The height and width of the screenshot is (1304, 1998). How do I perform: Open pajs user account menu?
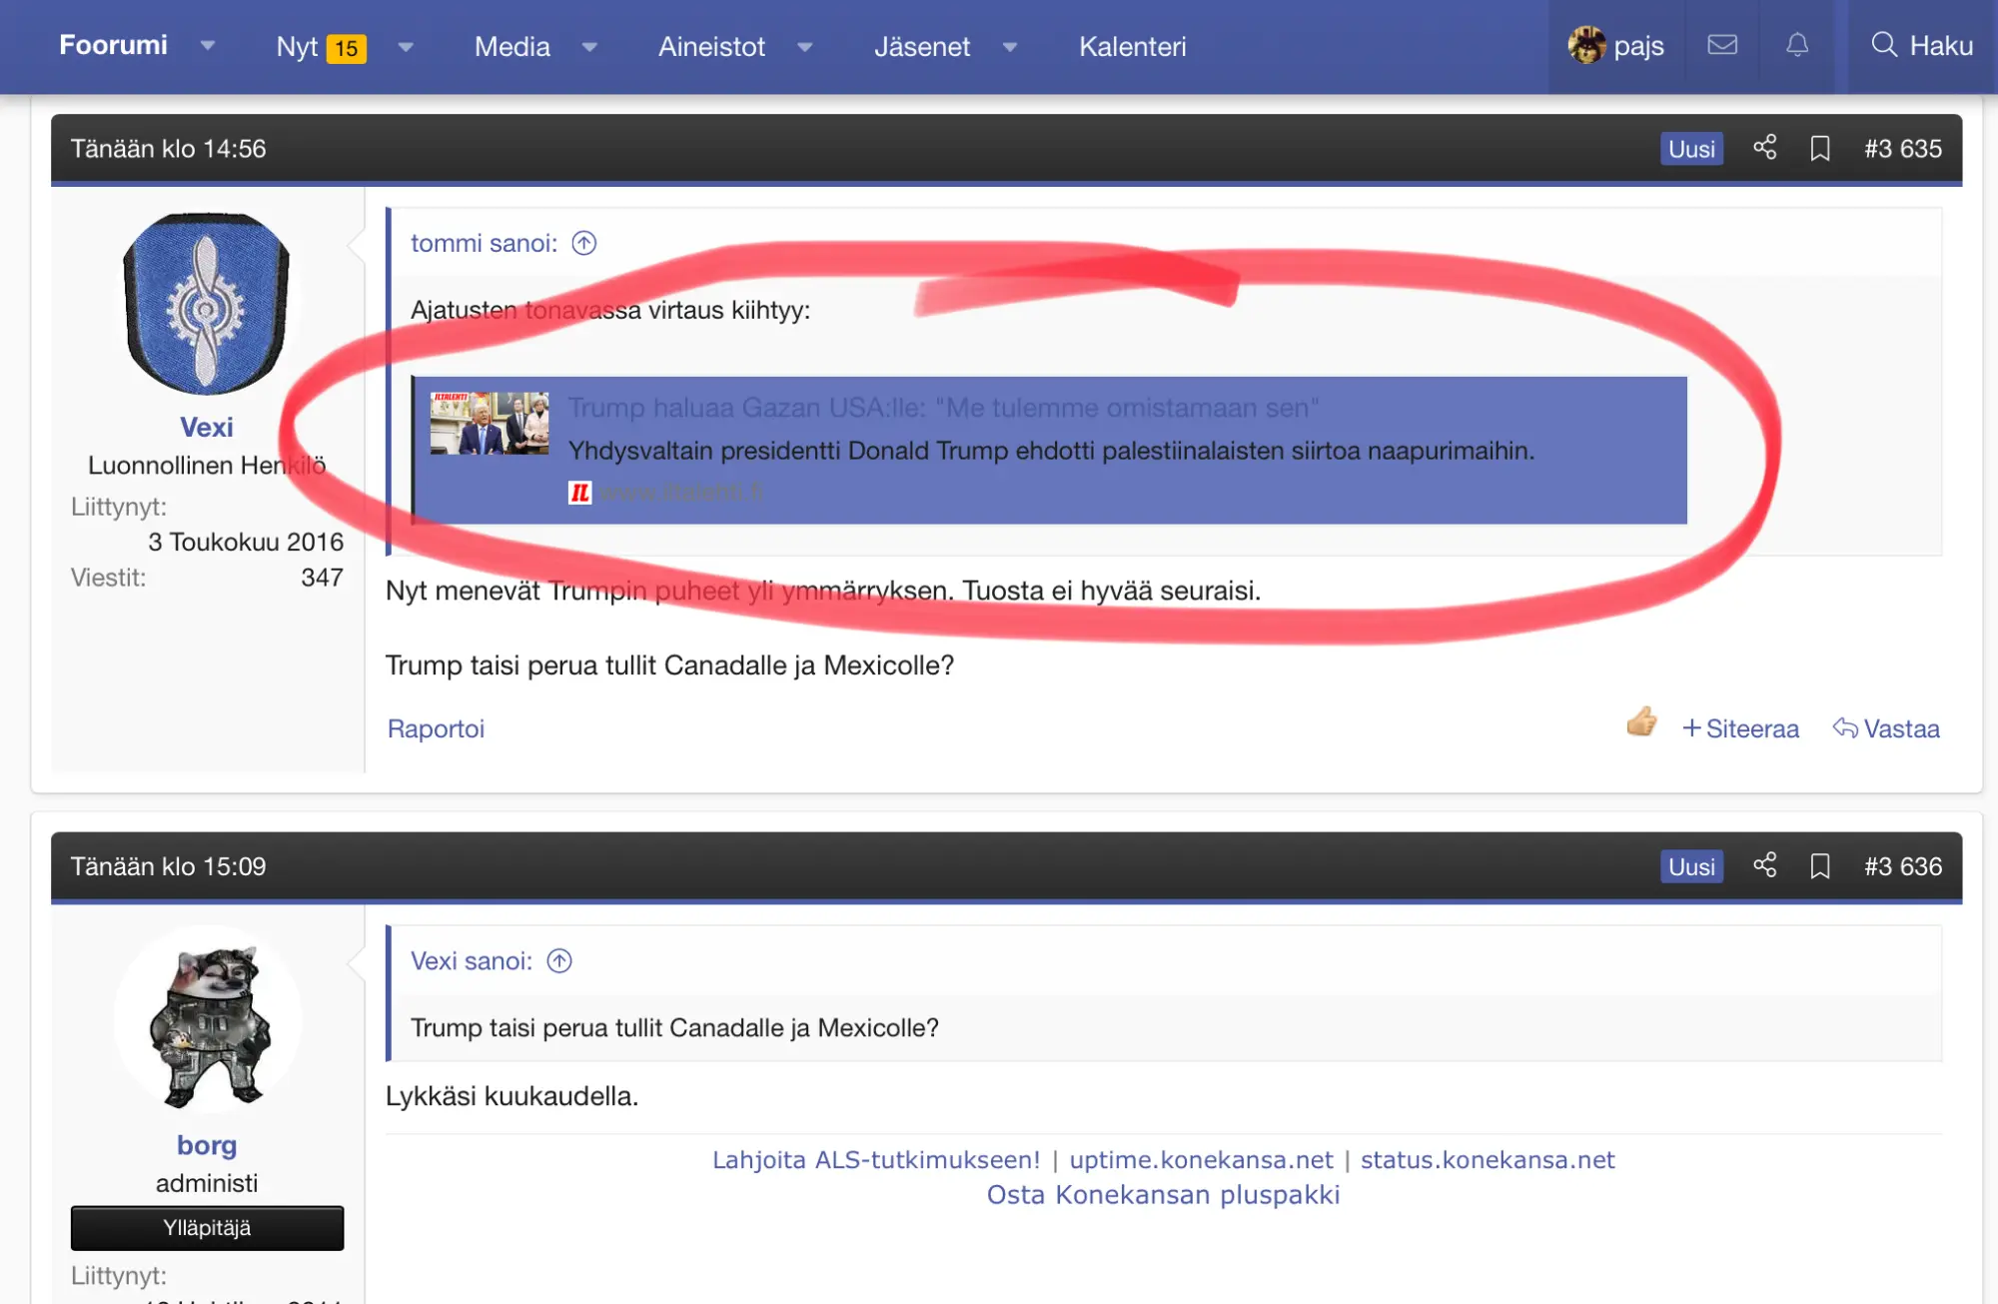[1615, 45]
